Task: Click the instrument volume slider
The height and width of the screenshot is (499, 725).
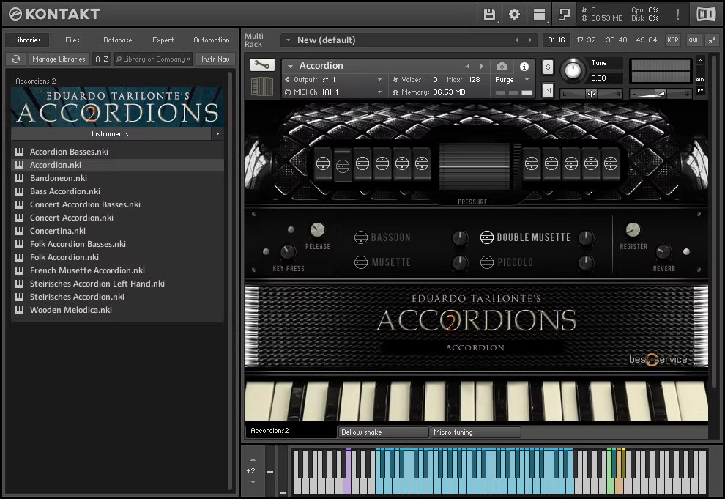Action: click(661, 93)
